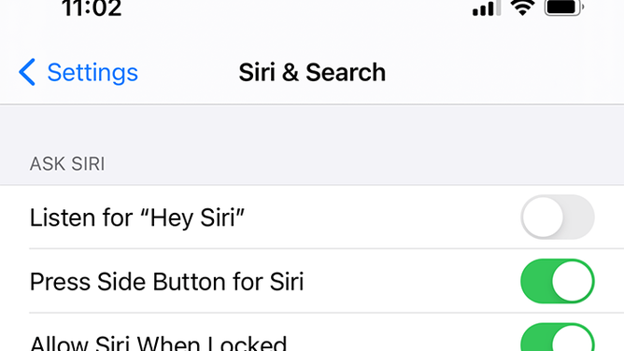Click the gray spacer above ASK SIRI
This screenshot has height=351, width=624.
tap(312, 127)
